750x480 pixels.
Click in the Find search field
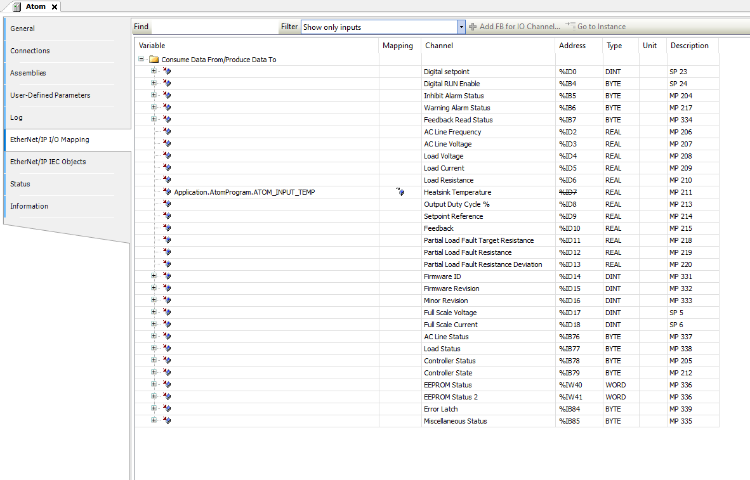(214, 27)
